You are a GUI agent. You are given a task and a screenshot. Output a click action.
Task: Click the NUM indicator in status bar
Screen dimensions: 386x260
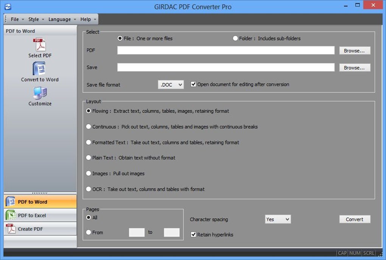click(x=355, y=253)
